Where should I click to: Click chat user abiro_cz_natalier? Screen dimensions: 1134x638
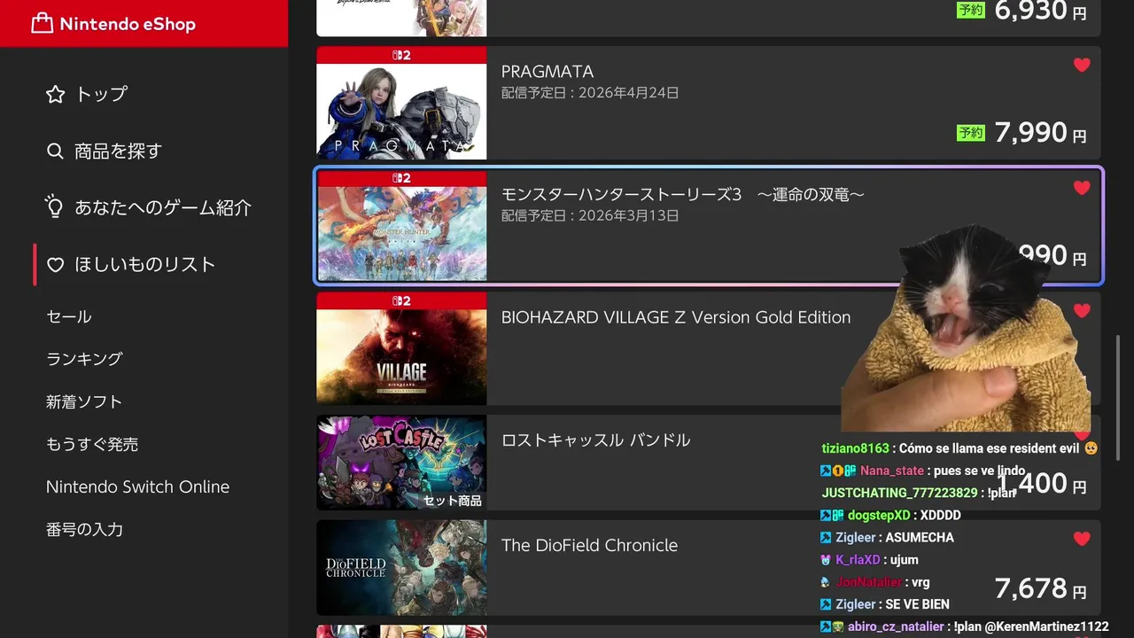896,626
